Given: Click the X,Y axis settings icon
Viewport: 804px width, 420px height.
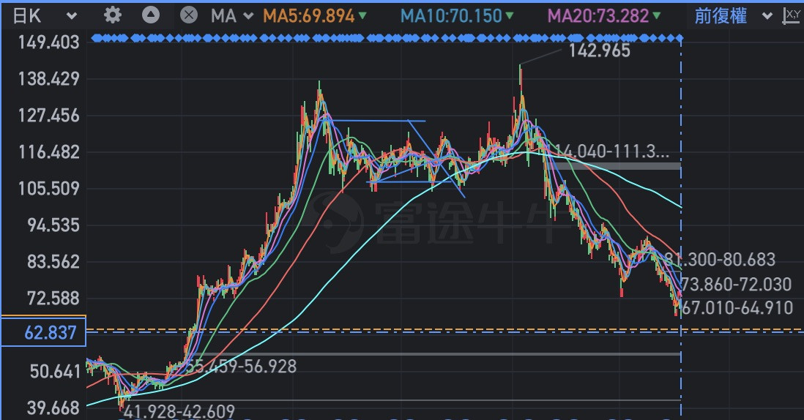Looking at the screenshot, I should [793, 16].
